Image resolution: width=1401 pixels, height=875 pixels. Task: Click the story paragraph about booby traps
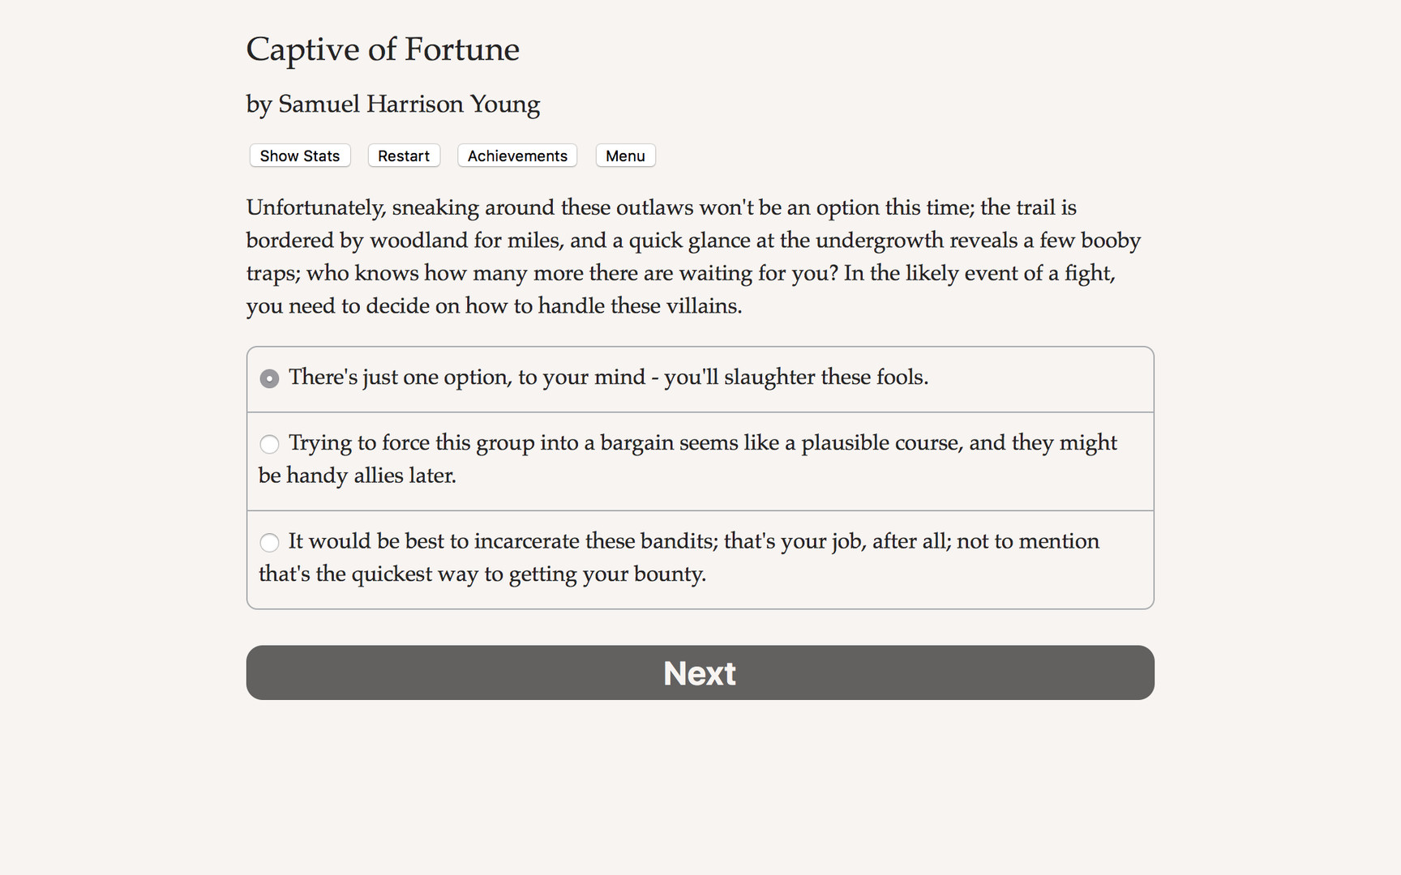coord(692,256)
